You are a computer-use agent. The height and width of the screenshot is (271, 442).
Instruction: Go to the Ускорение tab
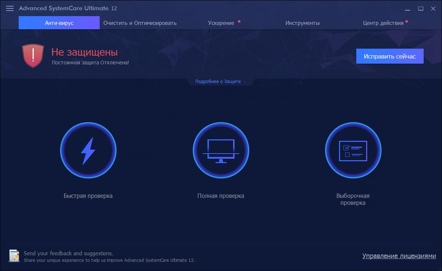point(221,23)
